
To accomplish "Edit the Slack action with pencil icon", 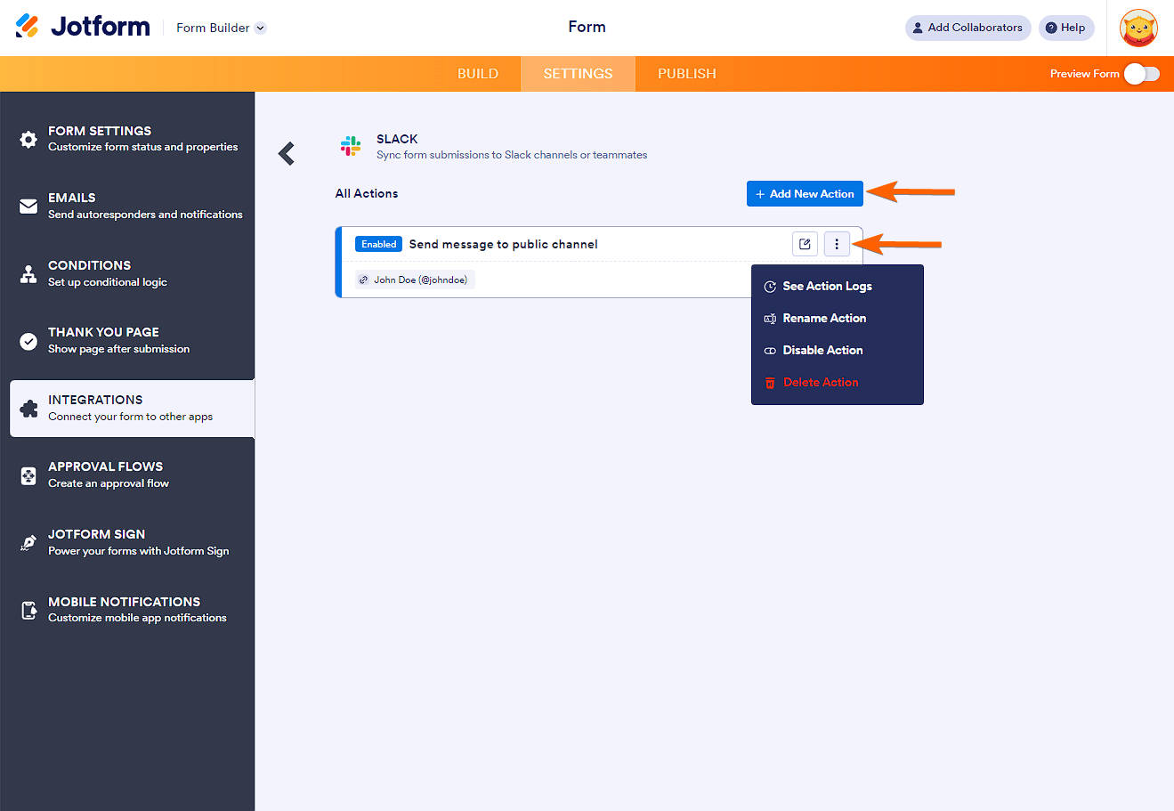I will click(x=805, y=244).
